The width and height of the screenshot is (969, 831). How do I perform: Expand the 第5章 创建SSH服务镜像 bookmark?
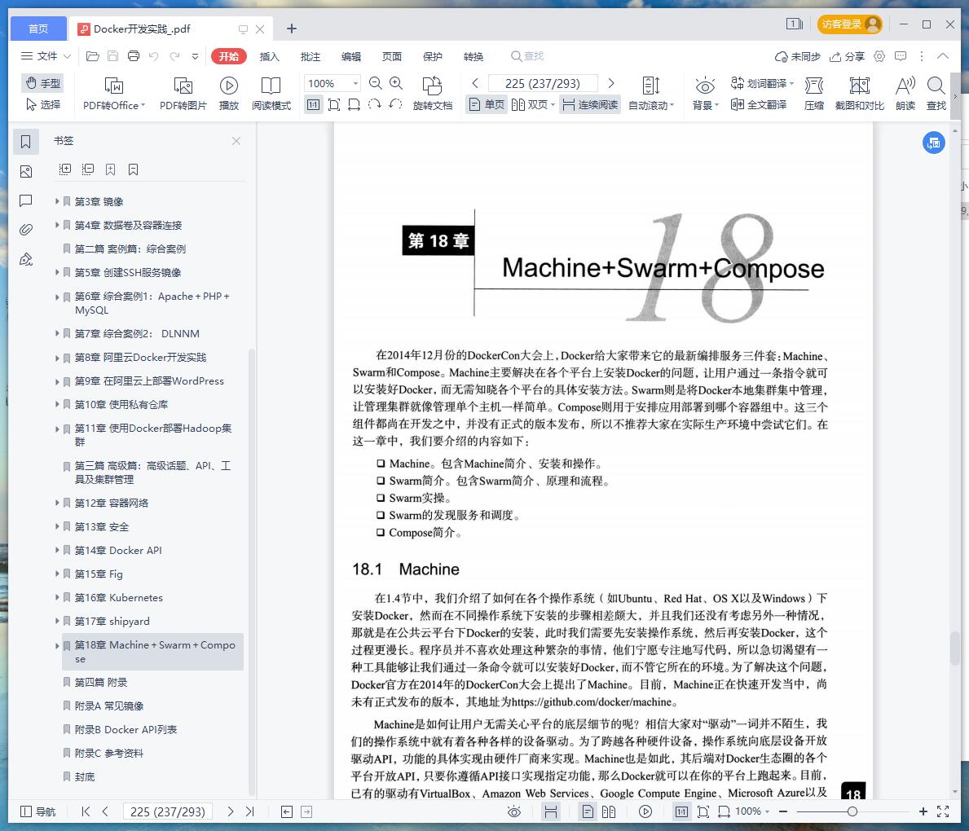57,272
